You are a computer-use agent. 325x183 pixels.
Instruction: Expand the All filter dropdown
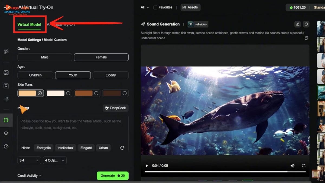tap(145, 7)
